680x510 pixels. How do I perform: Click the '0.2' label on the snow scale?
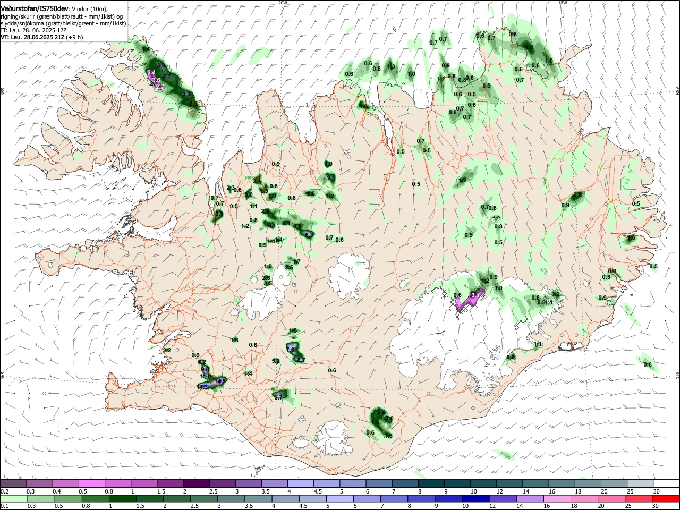(x=4, y=491)
